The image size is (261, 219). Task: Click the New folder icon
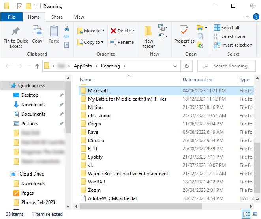coord(148,31)
